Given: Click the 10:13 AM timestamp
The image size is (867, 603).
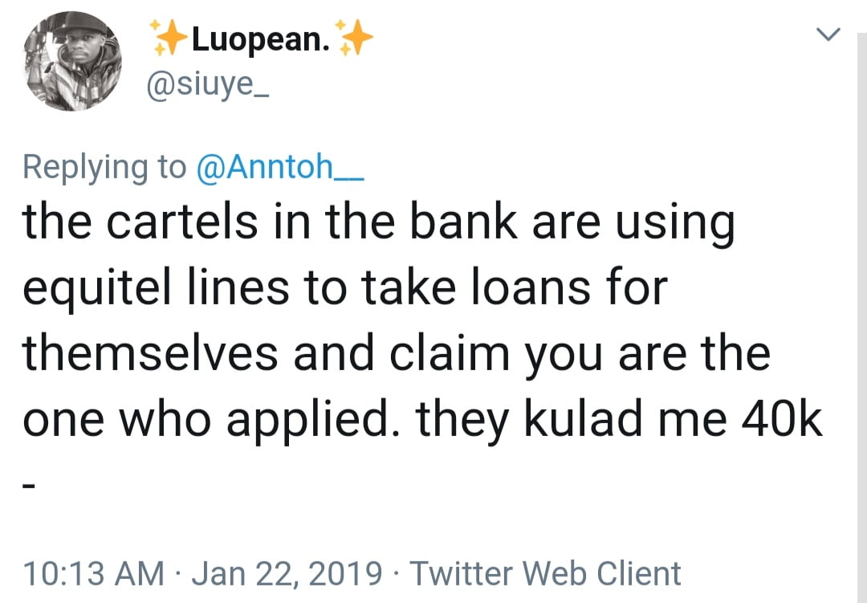Looking at the screenshot, I should [92, 573].
